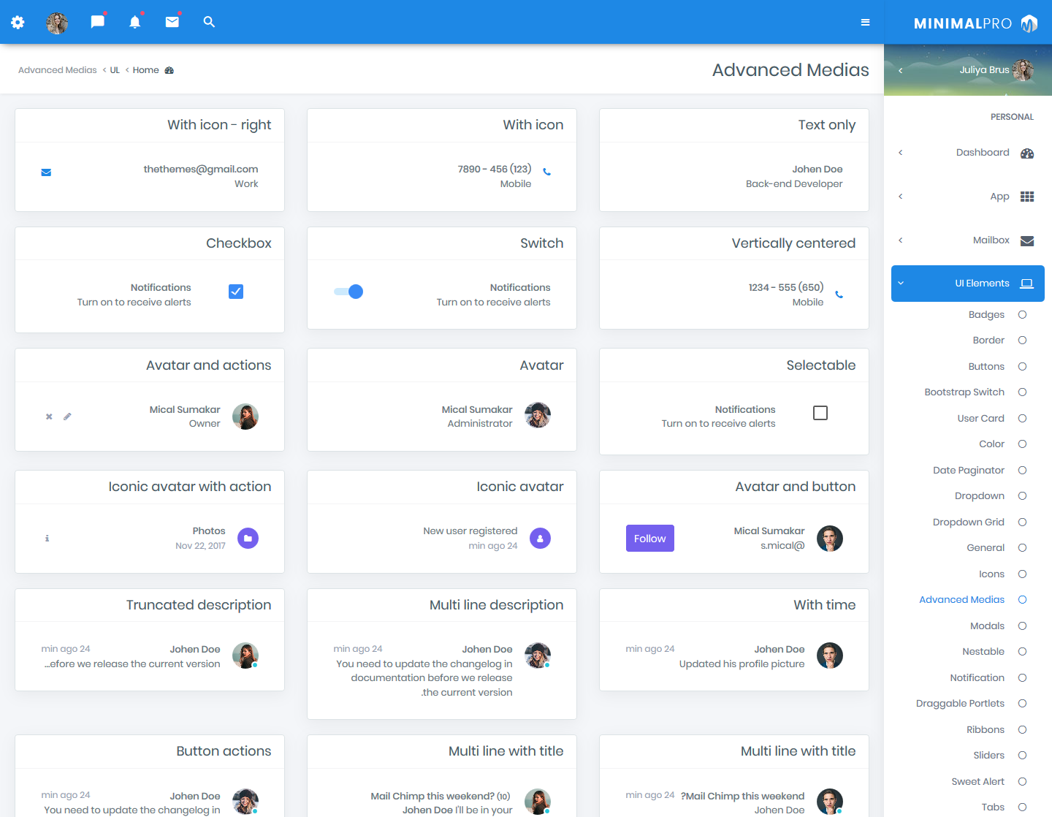1052x817 pixels.
Task: Select Advanced Medias in the sidebar
Action: pos(961,599)
